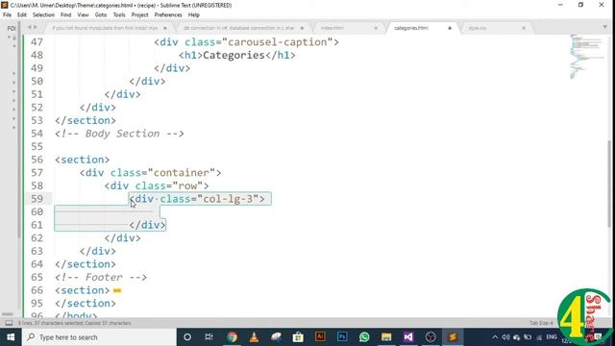This screenshot has width=615, height=346.
Task: Open the panel switcher in status bar
Action: tap(9, 323)
